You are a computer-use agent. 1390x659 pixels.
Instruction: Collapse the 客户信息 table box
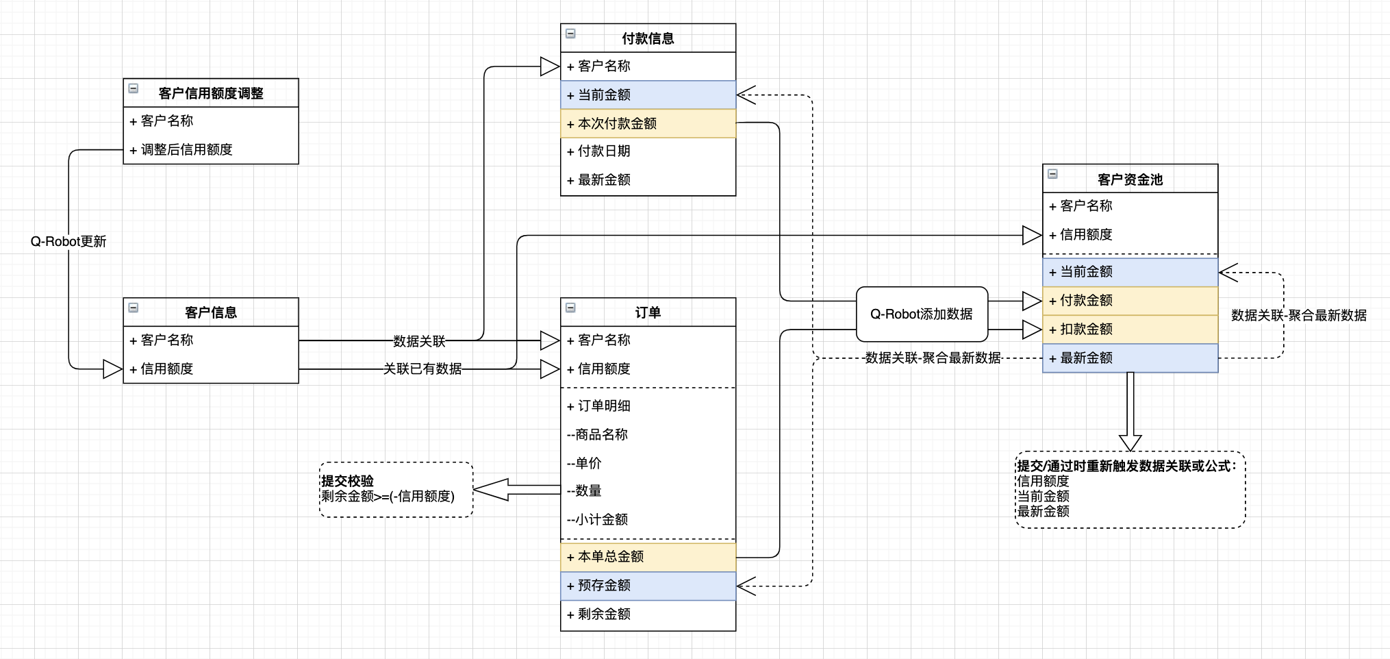point(134,307)
